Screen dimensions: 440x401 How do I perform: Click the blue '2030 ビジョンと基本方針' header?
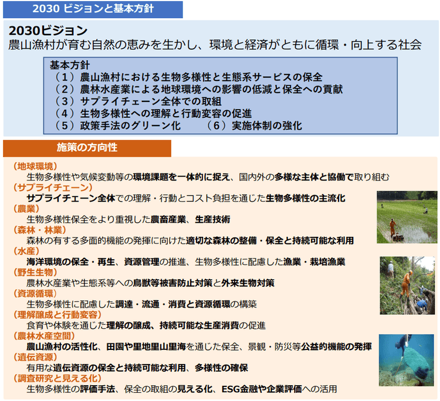click(x=93, y=9)
